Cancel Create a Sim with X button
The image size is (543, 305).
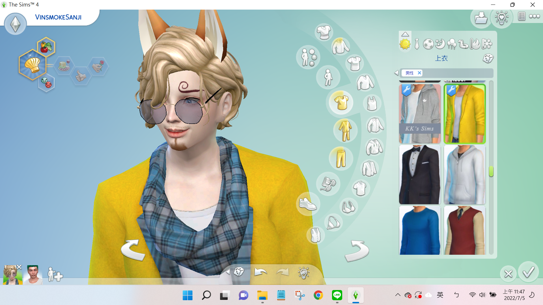pyautogui.click(x=508, y=274)
